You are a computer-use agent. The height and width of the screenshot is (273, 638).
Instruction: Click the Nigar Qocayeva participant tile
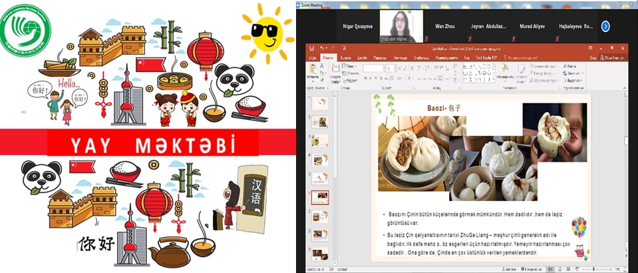click(358, 27)
